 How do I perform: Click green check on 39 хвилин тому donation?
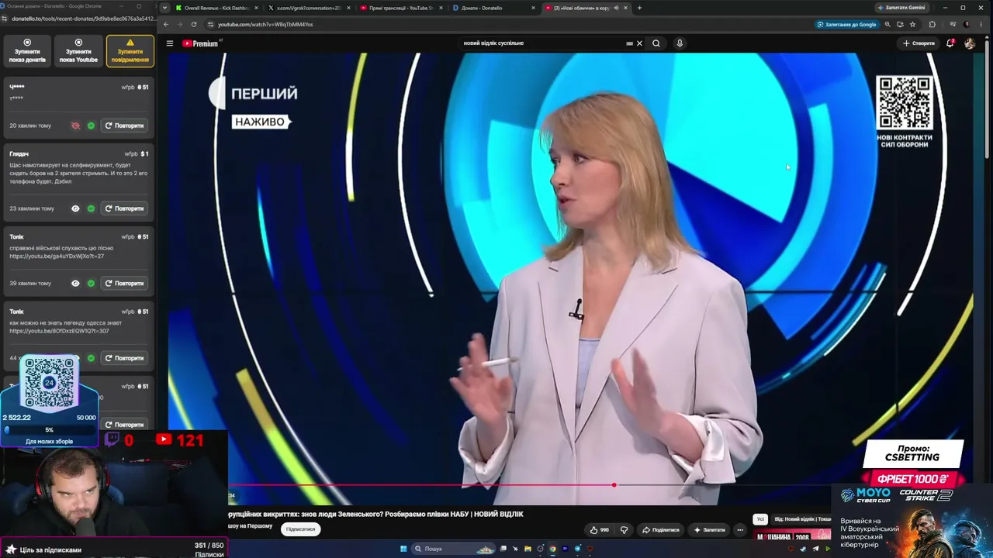point(91,283)
